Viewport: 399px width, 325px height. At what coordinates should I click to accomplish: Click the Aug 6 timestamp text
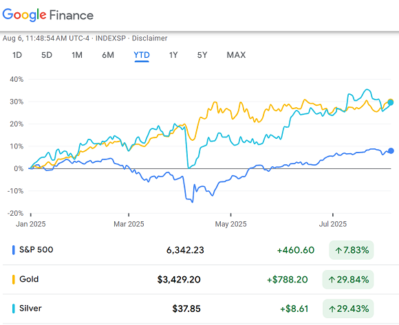click(x=46, y=38)
